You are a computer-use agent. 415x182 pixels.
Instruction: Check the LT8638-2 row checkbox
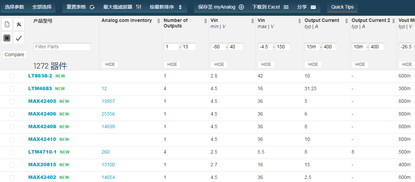tap(12, 76)
